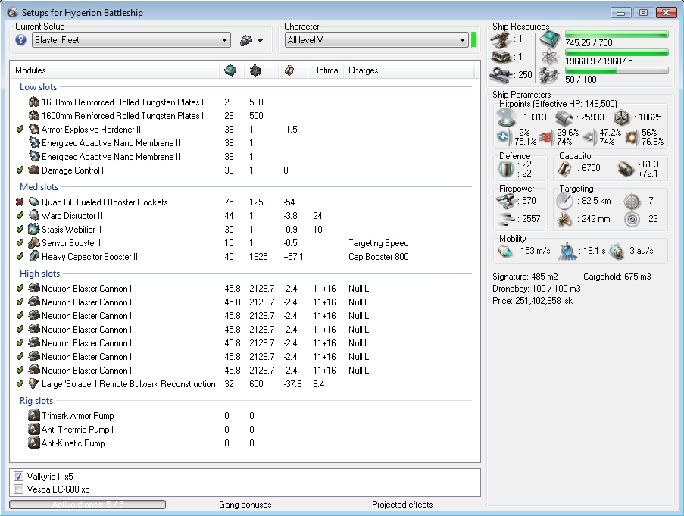Sort by the Optimal column header
Image resolution: width=684 pixels, height=516 pixels.
[x=326, y=70]
